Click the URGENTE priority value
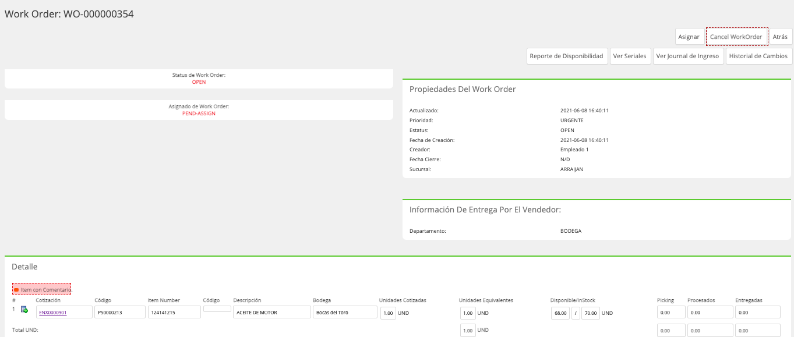 coord(571,120)
